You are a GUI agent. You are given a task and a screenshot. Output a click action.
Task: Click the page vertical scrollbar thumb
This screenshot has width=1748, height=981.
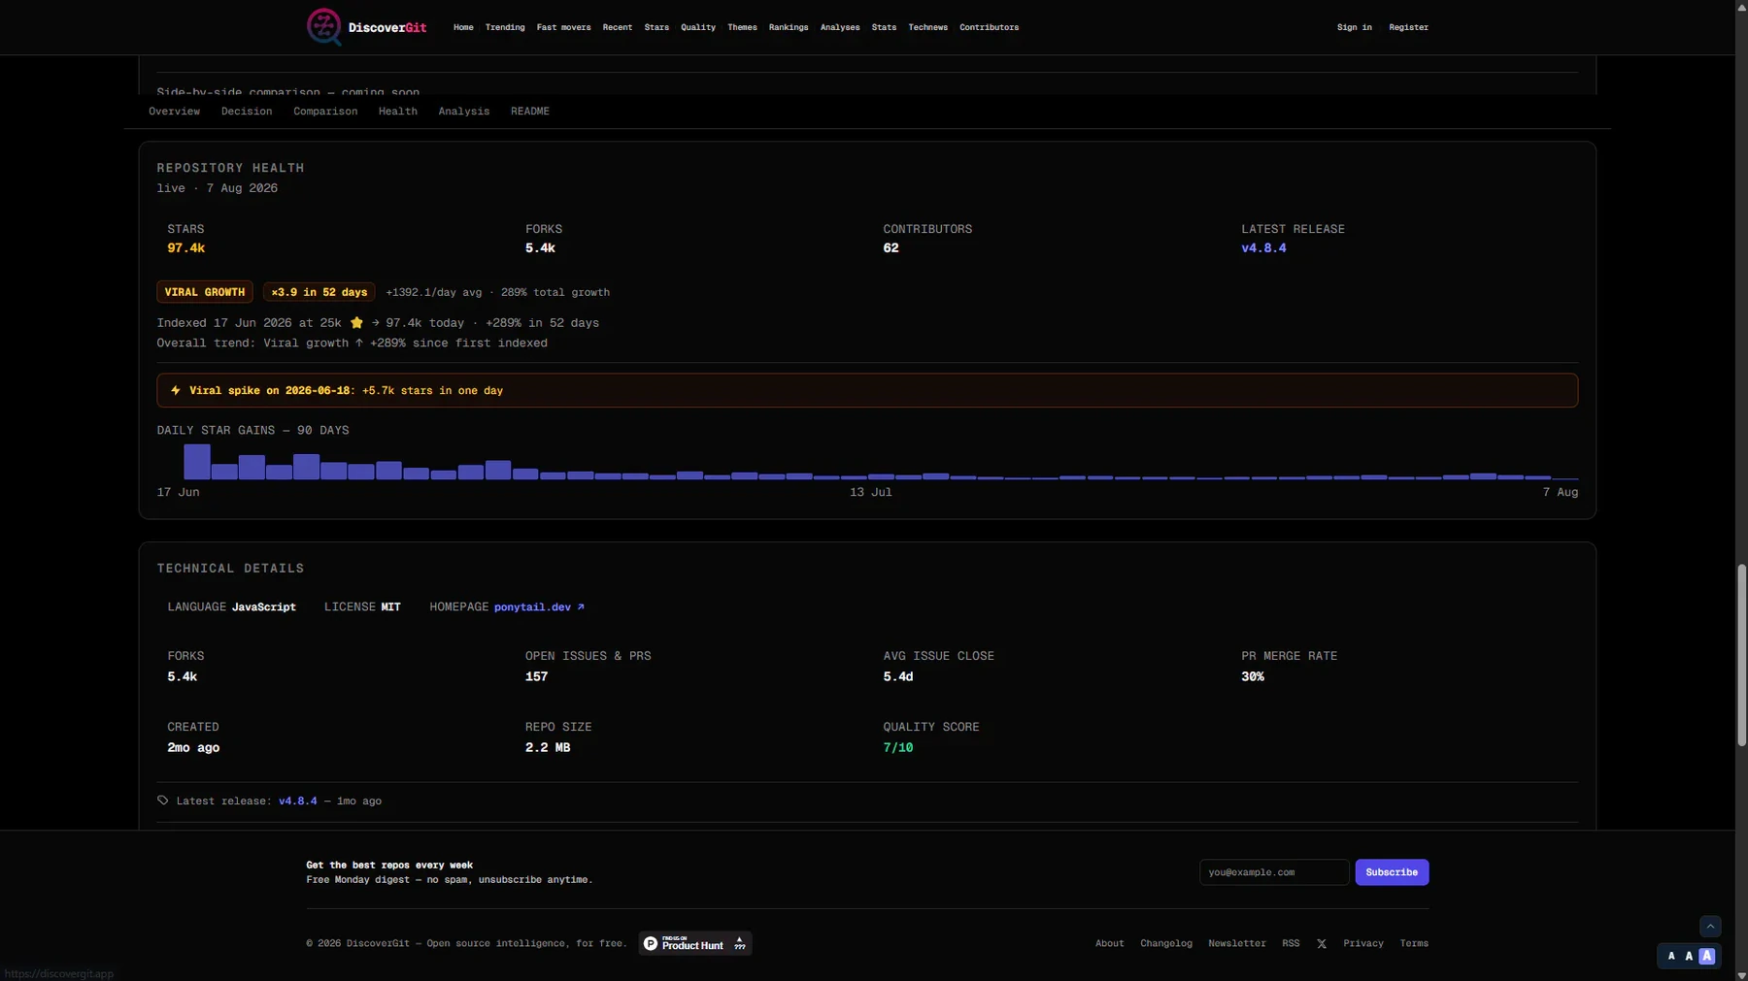click(1741, 655)
